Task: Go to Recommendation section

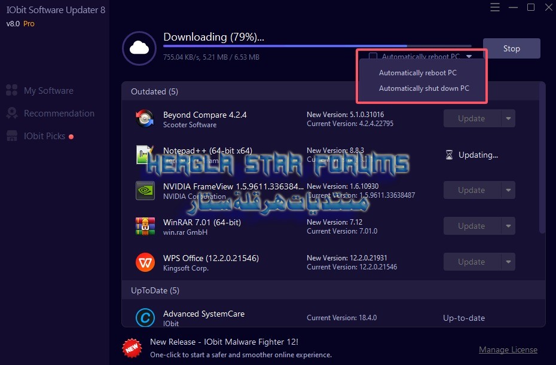Action: tap(59, 114)
